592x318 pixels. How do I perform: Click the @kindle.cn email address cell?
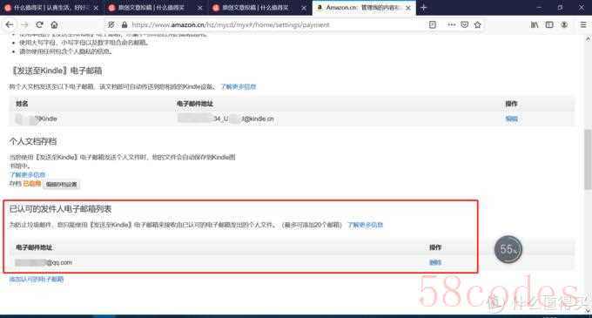point(225,118)
